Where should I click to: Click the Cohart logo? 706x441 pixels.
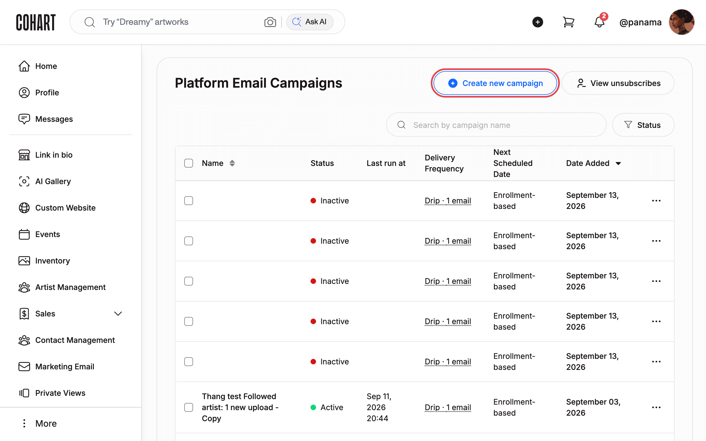pos(36,22)
